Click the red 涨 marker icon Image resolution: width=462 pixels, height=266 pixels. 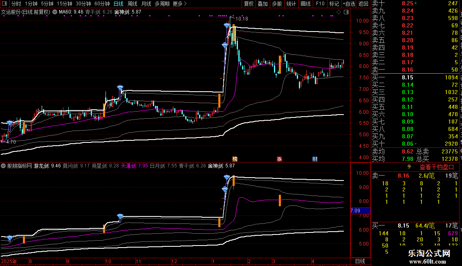tap(279, 159)
